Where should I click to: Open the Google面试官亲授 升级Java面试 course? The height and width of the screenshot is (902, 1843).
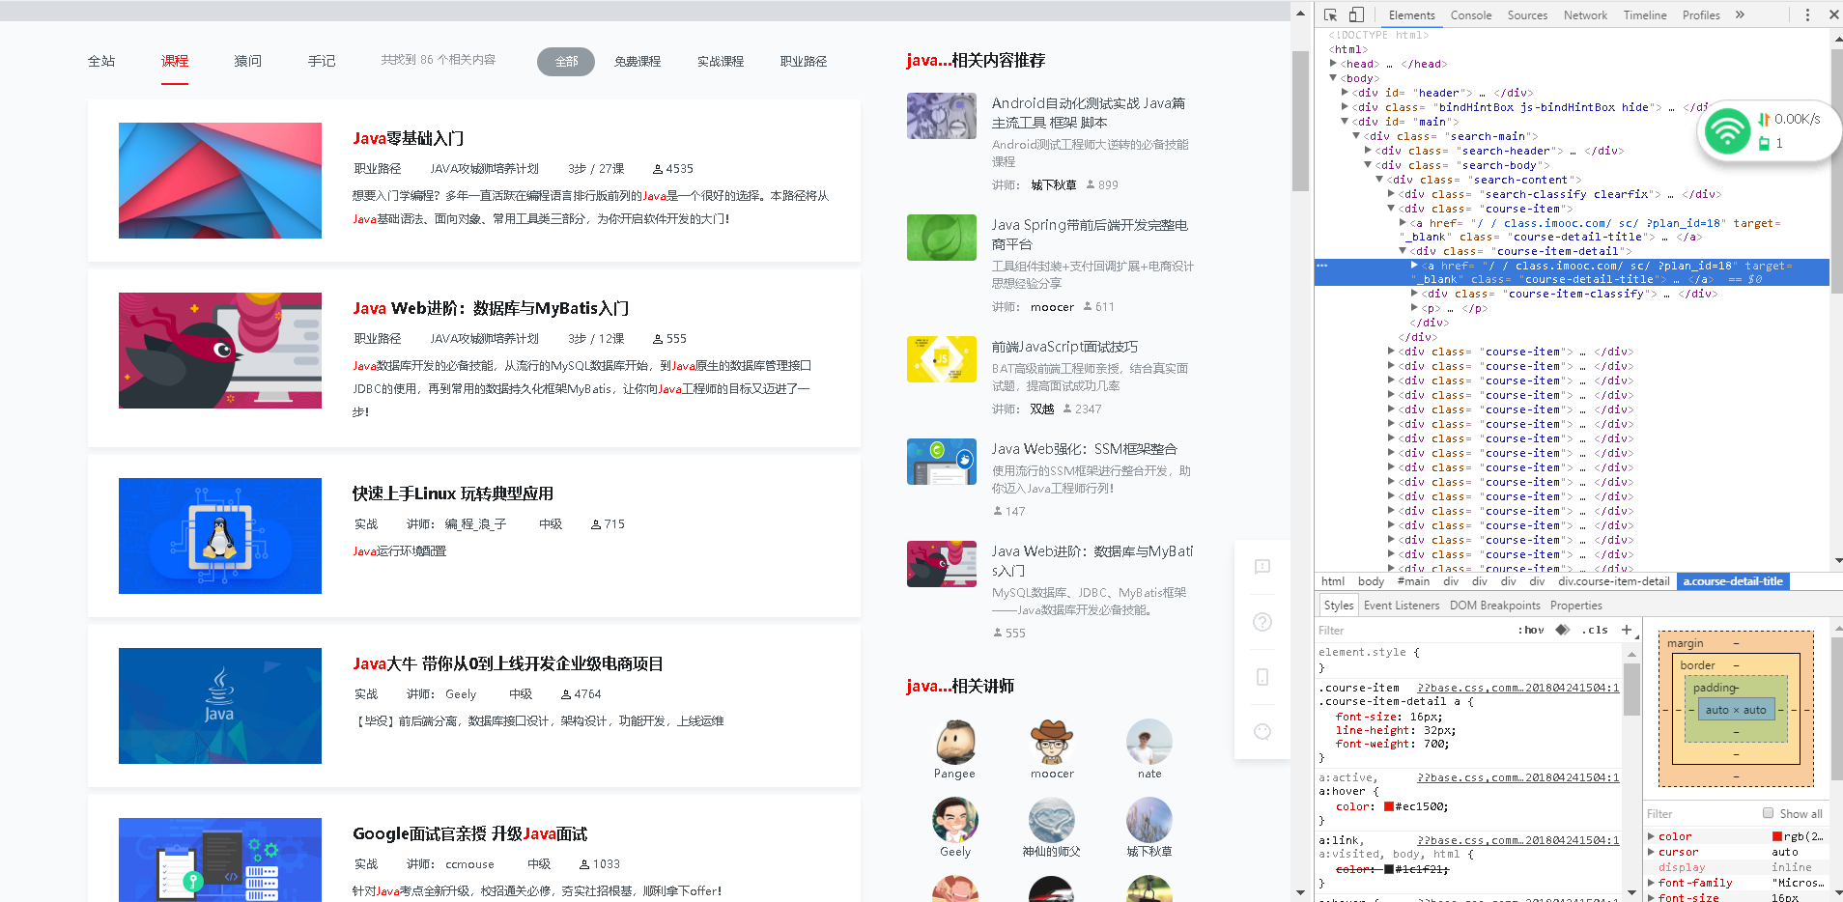[470, 833]
